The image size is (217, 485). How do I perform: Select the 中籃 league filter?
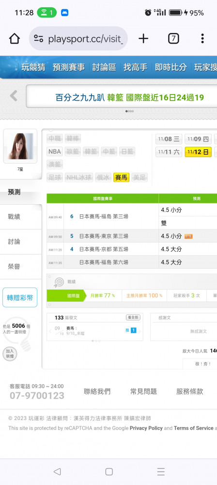tap(109, 151)
